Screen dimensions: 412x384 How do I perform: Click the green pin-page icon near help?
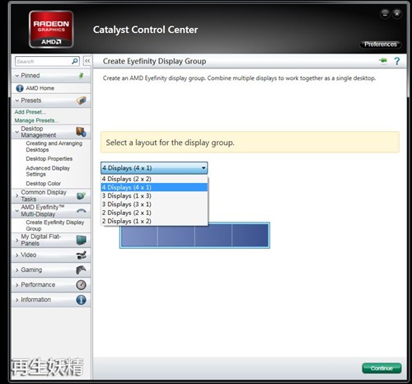(x=383, y=60)
